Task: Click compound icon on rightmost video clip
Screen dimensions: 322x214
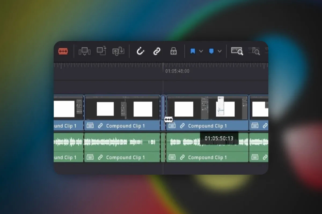Action: (x=255, y=126)
